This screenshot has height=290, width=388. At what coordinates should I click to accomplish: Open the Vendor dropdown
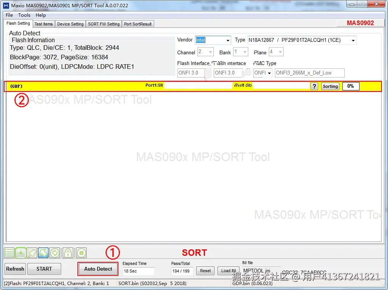coord(228,40)
